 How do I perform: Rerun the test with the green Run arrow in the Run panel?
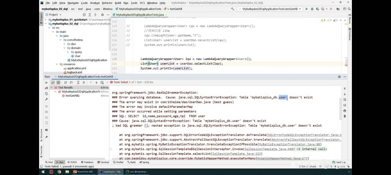point(46,82)
